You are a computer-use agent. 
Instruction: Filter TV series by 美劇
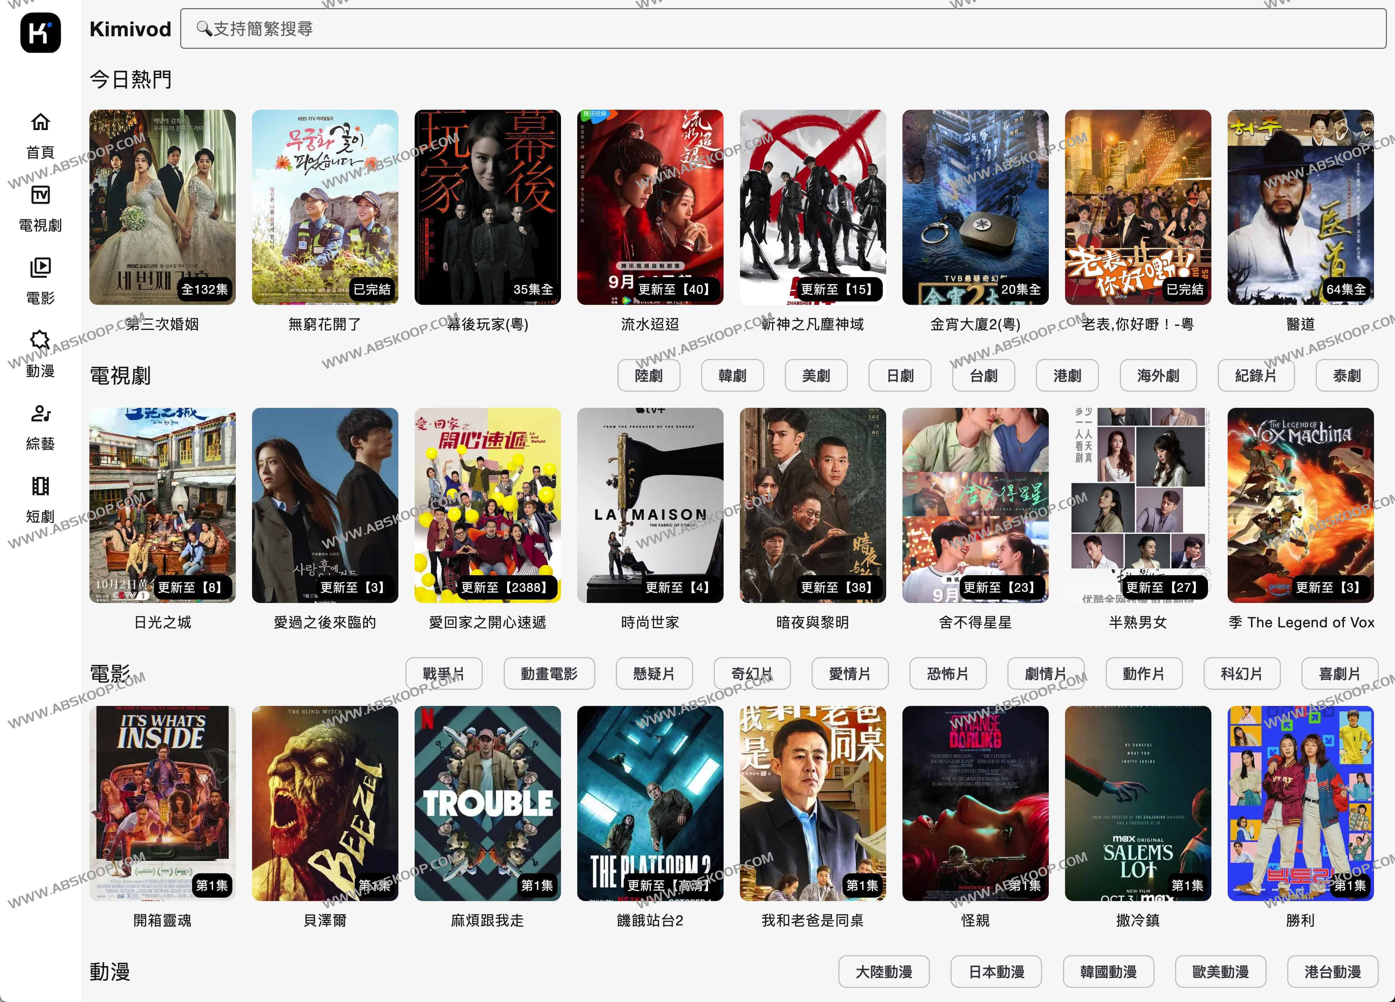(816, 375)
